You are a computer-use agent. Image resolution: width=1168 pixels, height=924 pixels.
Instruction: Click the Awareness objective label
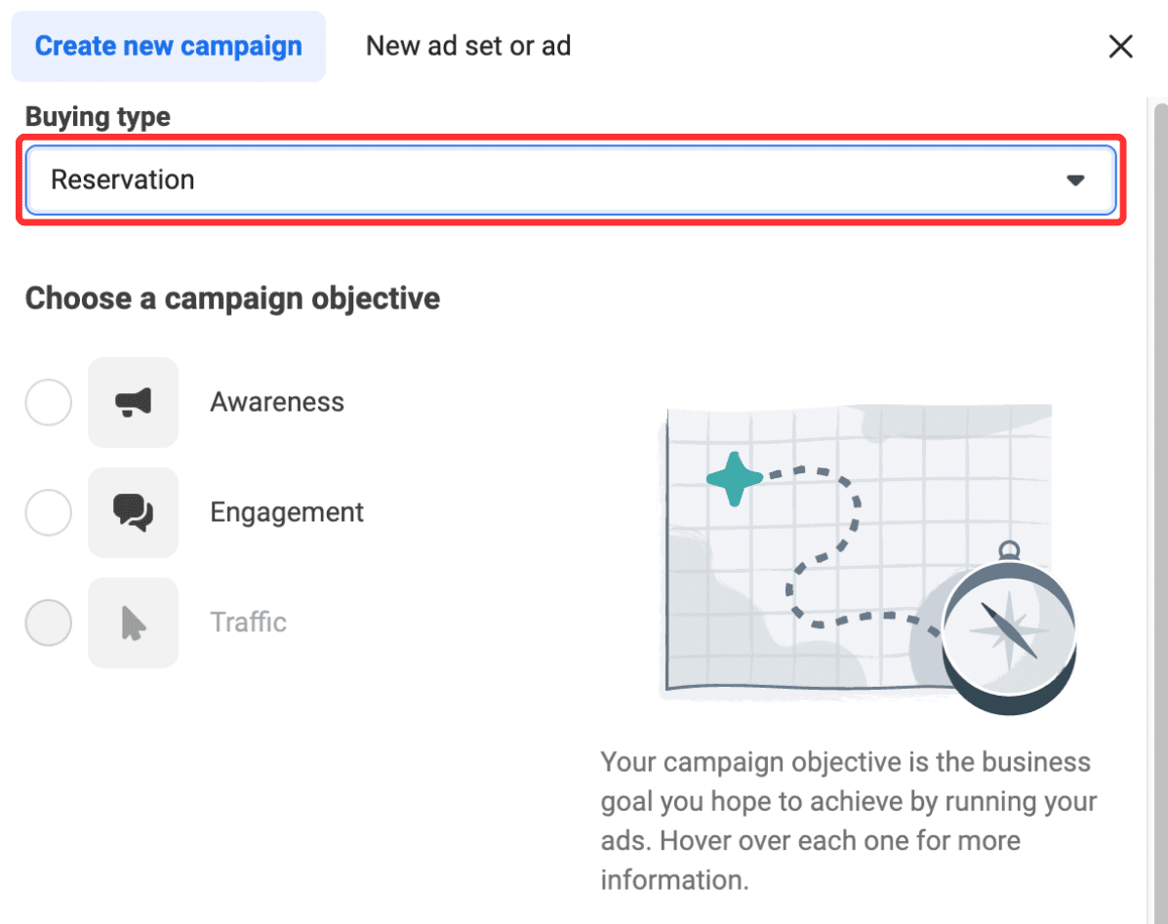point(277,402)
